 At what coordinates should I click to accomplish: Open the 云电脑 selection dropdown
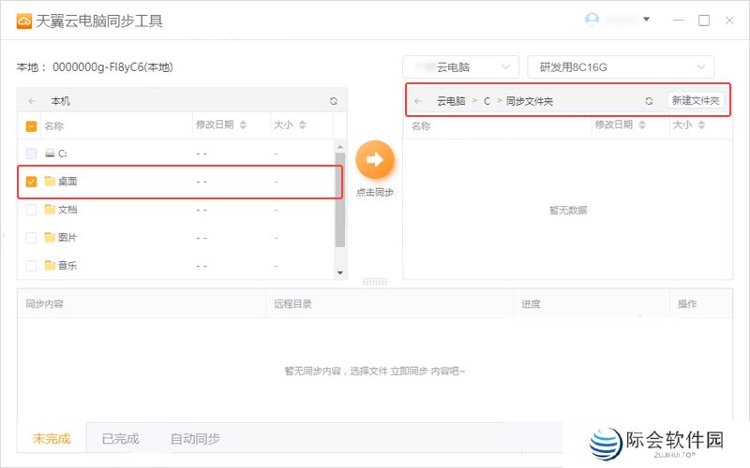(x=460, y=67)
